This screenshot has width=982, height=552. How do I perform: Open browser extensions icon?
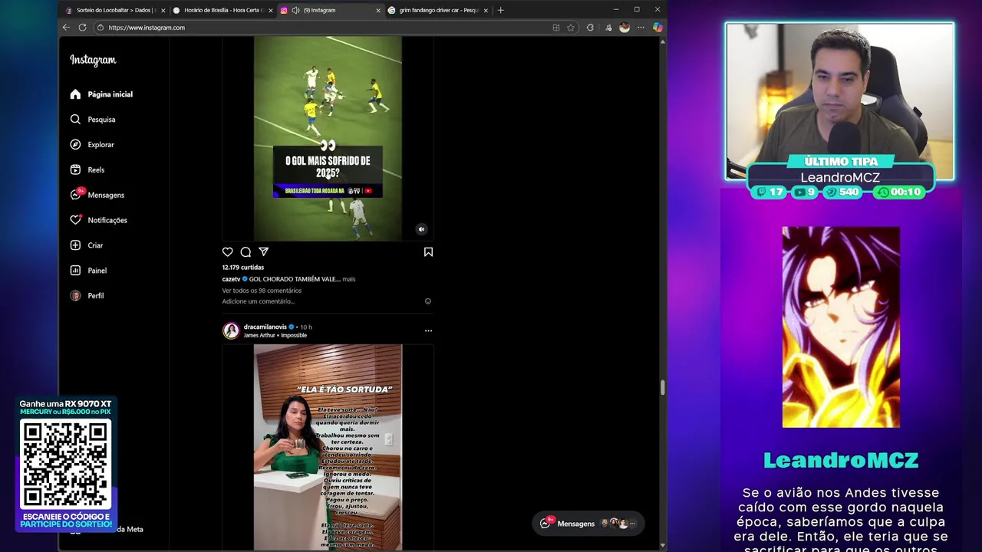coord(590,28)
